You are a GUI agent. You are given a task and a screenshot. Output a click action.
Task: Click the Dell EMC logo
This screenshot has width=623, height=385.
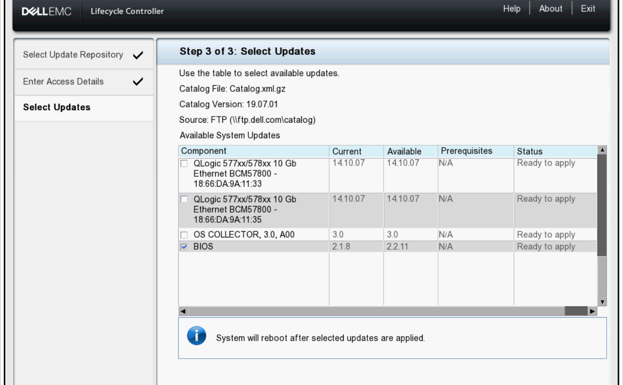[x=47, y=11]
